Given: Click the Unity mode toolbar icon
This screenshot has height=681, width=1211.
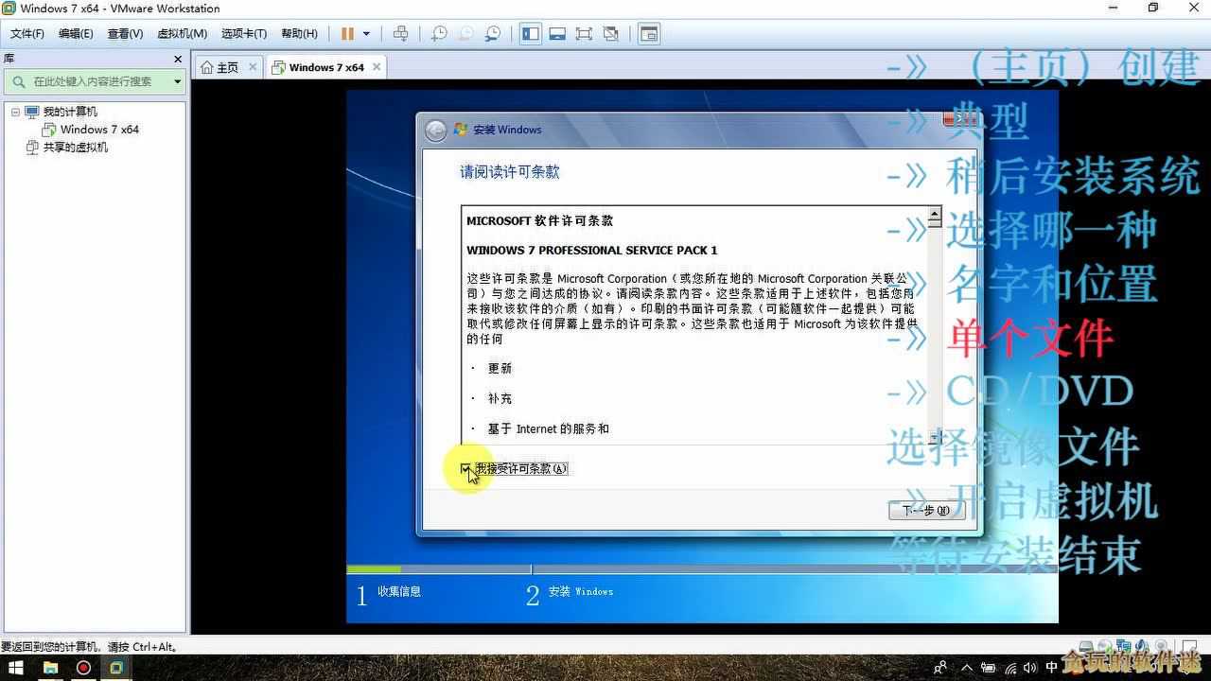Looking at the screenshot, I should pos(611,34).
